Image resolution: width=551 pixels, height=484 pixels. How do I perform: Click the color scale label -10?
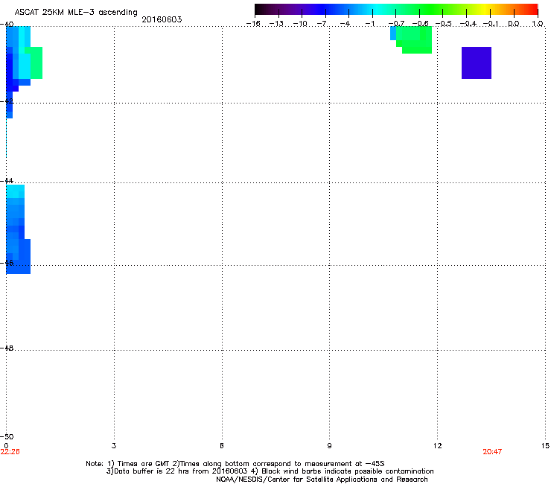coord(300,24)
